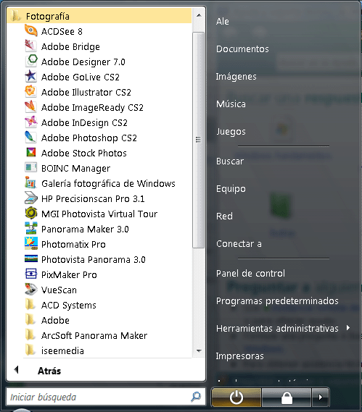Click the Adobe Photoshop CS2 feather icon
Screen dimensions: 362x412
pos(30,138)
